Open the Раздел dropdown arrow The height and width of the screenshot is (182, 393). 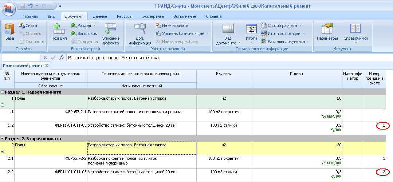(x=94, y=25)
